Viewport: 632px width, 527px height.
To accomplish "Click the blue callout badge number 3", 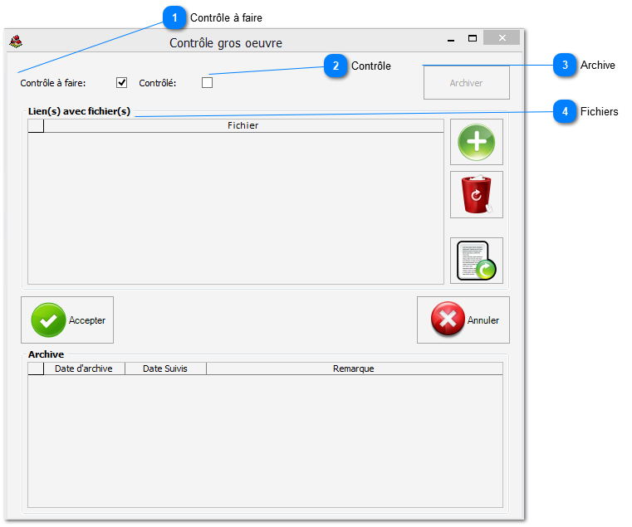I will (x=565, y=65).
